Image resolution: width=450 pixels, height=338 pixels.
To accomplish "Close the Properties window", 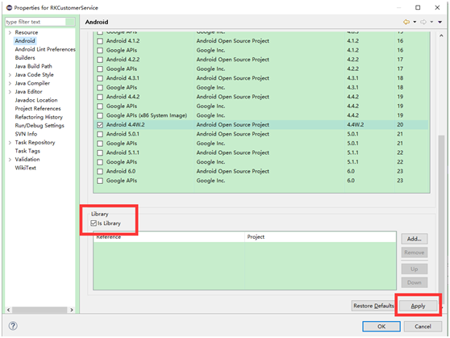I will [x=437, y=8].
